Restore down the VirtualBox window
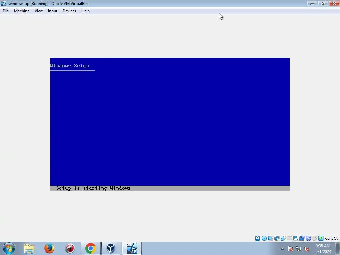340x255 pixels. (323, 3)
